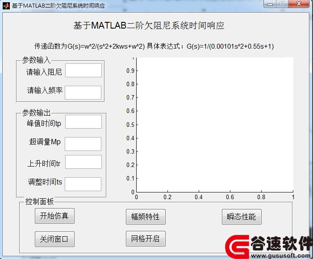Click the 参数输出 panel label
Screen dimensions: 313x259
pyautogui.click(x=36, y=113)
